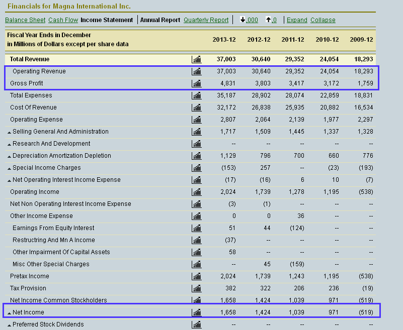Toggle Special Income Charges expander triangle
This screenshot has width=403, height=330.
click(9, 169)
